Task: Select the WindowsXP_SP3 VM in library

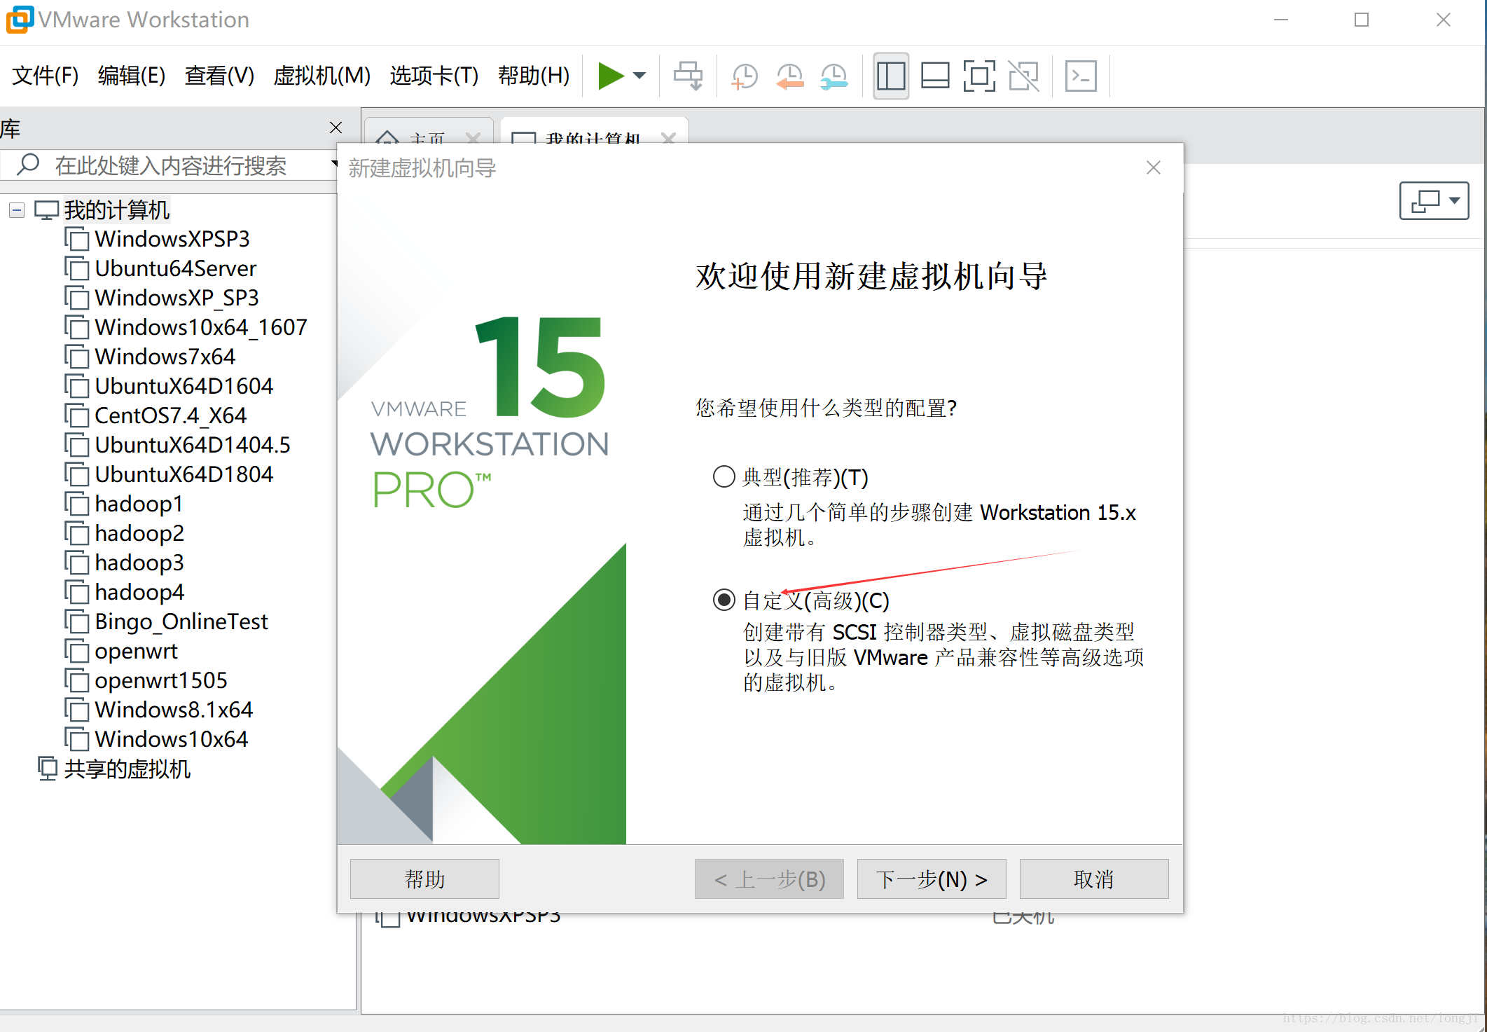Action: pyautogui.click(x=177, y=298)
